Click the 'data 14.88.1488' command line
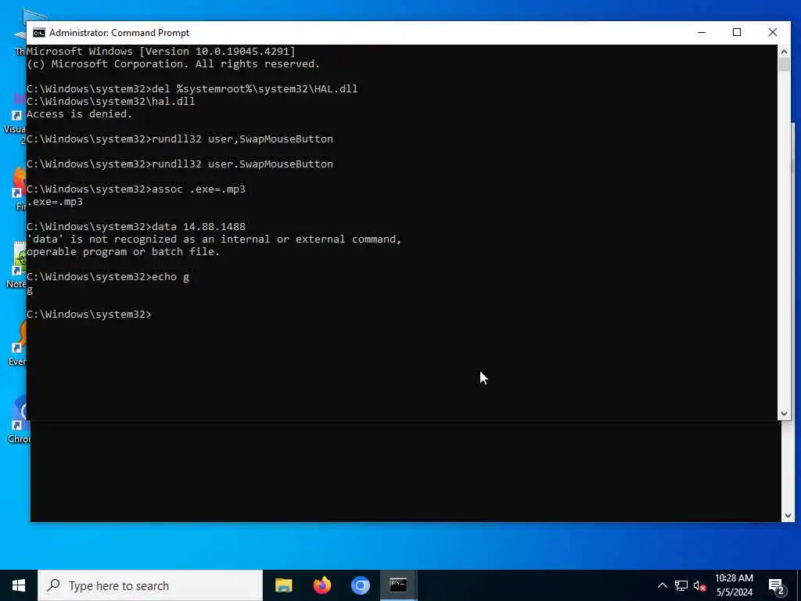The height and width of the screenshot is (601, 801). (136, 226)
